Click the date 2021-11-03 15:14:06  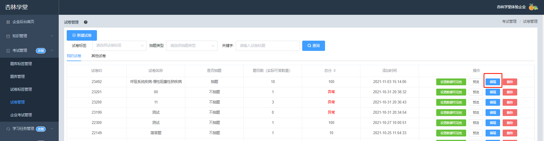coord(390,82)
